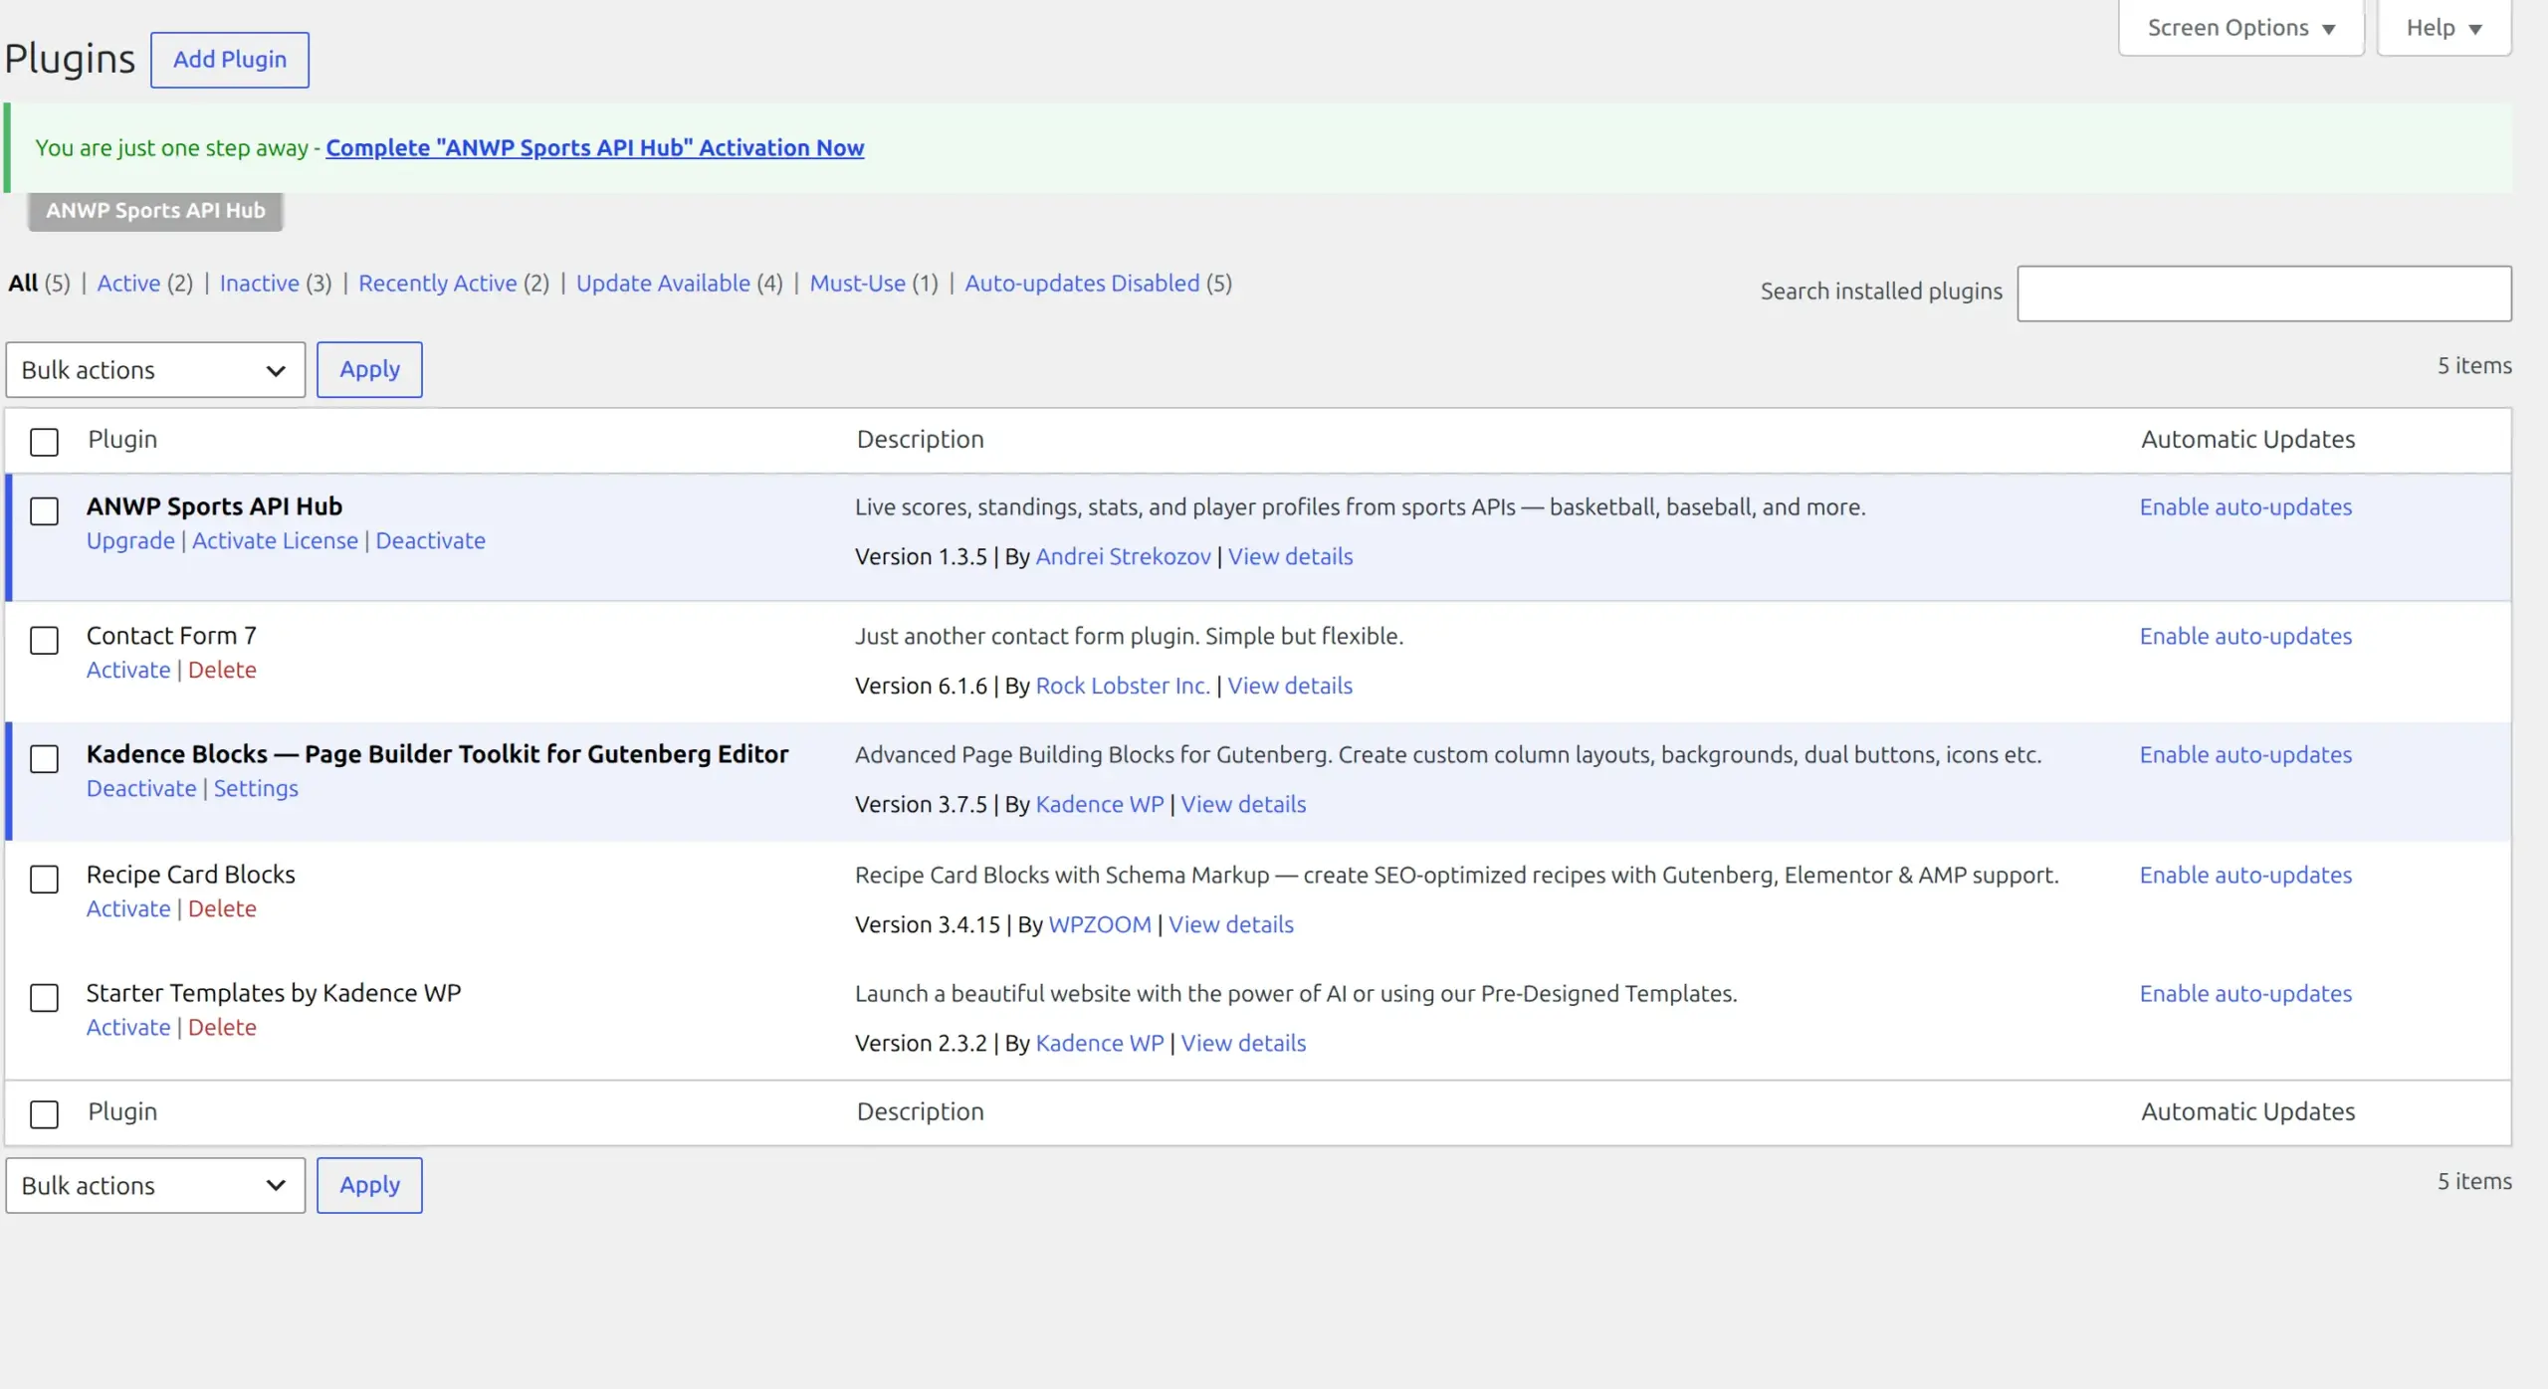Open Complete ANWP Sports API Hub Activation link
The width and height of the screenshot is (2548, 1389).
pyautogui.click(x=594, y=147)
